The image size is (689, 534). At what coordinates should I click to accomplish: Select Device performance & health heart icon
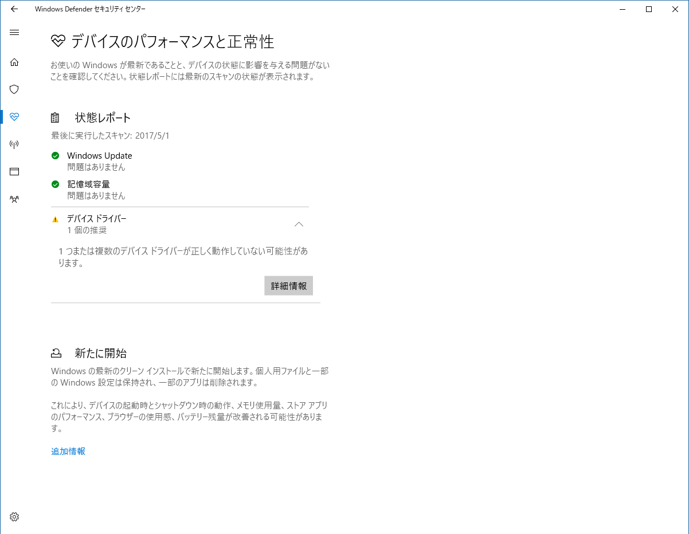[14, 117]
